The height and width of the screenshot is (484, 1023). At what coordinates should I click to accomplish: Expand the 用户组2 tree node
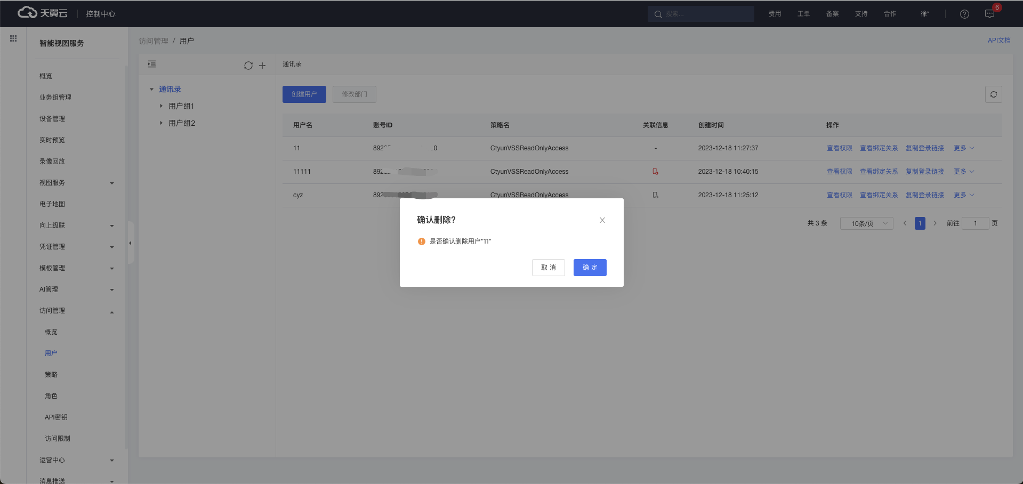[161, 123]
